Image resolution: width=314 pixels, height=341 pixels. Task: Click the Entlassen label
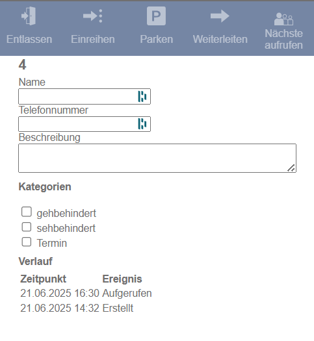(29, 40)
